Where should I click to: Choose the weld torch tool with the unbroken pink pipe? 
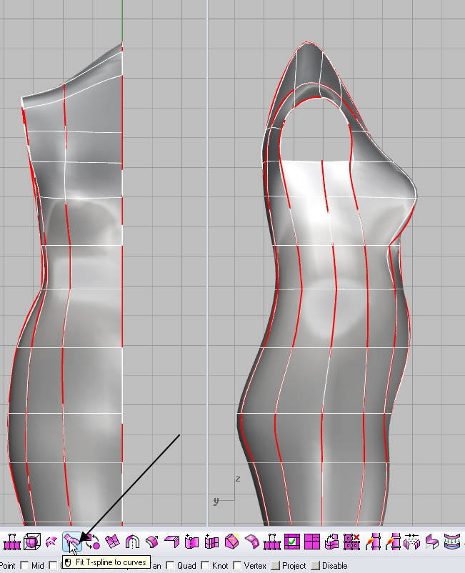click(x=373, y=542)
